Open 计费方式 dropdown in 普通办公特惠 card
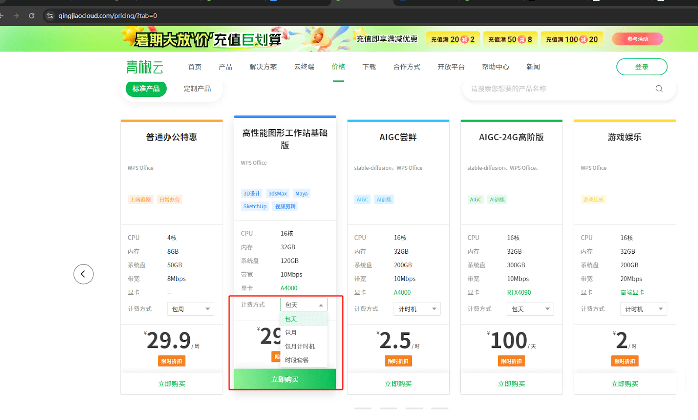 (x=190, y=309)
